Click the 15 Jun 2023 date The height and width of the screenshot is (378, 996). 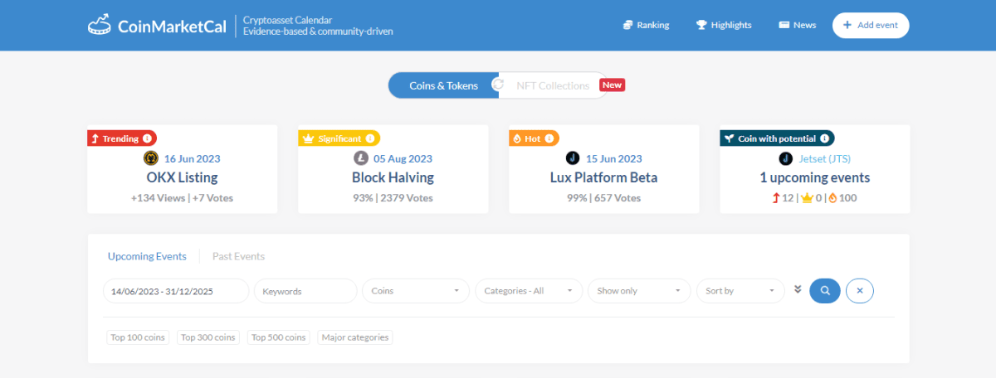point(614,158)
